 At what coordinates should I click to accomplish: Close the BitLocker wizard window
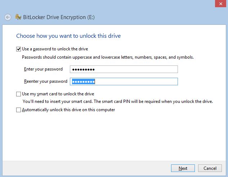(220, 4)
